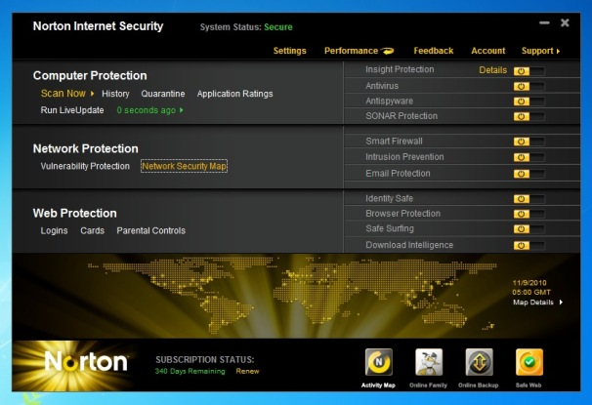Open Network Security Map

[184, 166]
